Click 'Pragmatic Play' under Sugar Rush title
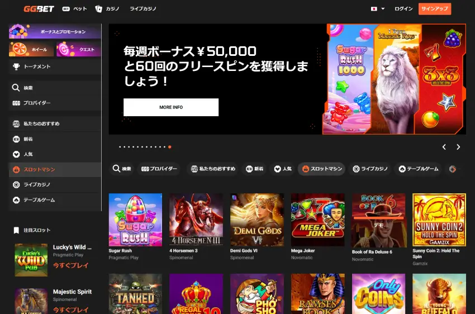Screen dimensions: 475x314 [x=123, y=258]
